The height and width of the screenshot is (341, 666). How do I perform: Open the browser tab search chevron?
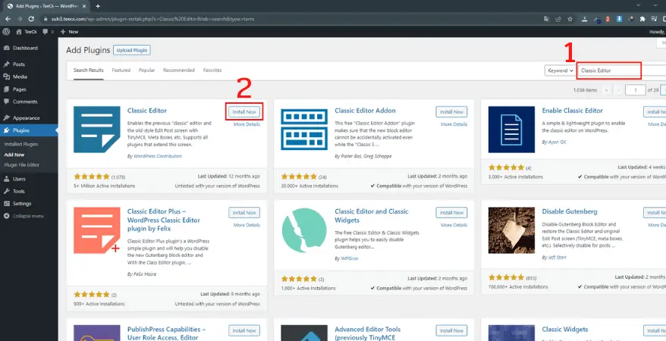pyautogui.click(x=639, y=5)
